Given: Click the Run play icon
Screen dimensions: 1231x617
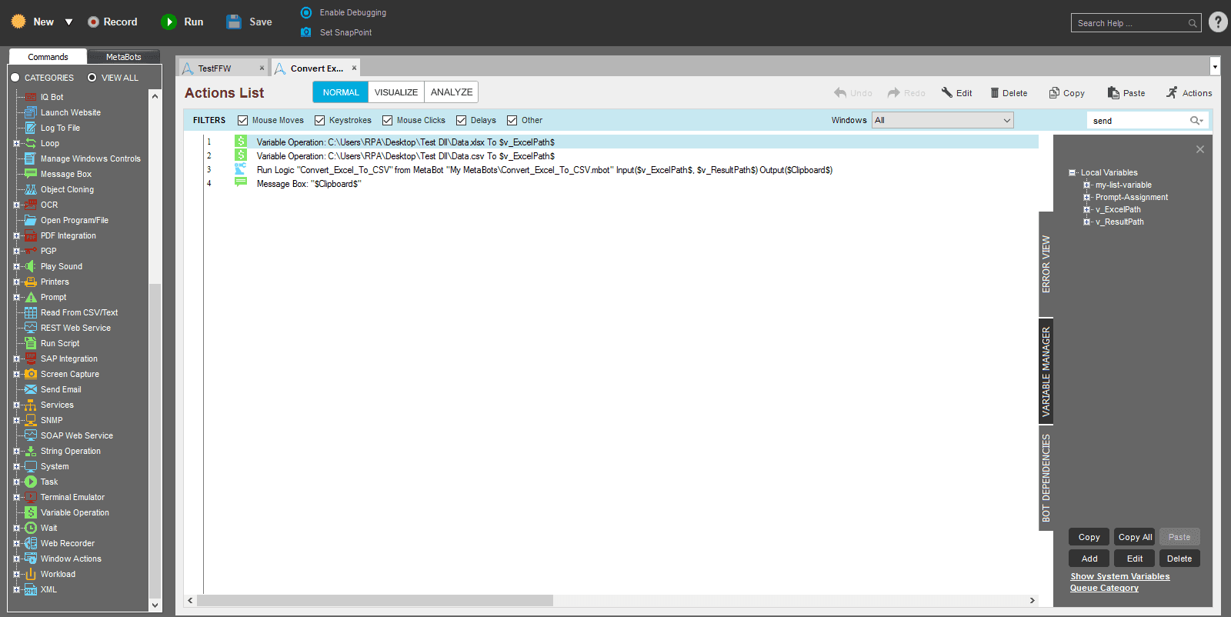Looking at the screenshot, I should pos(168,22).
